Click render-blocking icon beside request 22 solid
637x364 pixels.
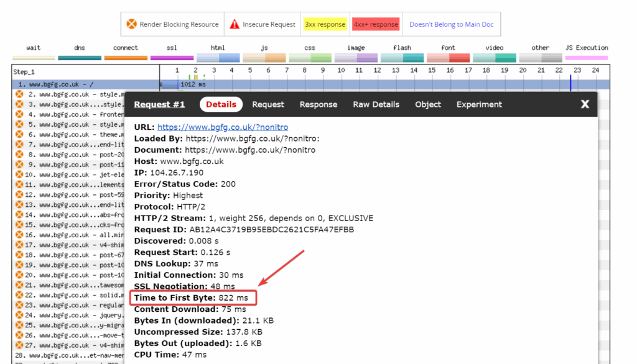19,295
